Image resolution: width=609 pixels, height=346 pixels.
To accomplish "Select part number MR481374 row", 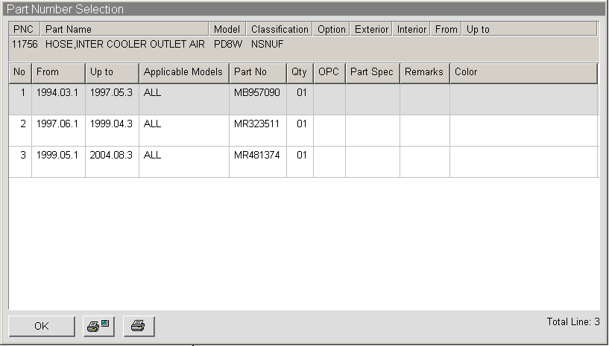I will pos(256,156).
